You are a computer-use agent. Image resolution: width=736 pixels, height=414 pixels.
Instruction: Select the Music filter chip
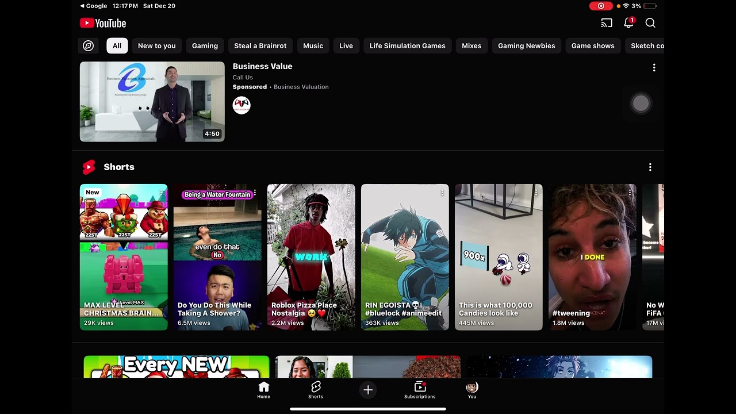tap(313, 45)
